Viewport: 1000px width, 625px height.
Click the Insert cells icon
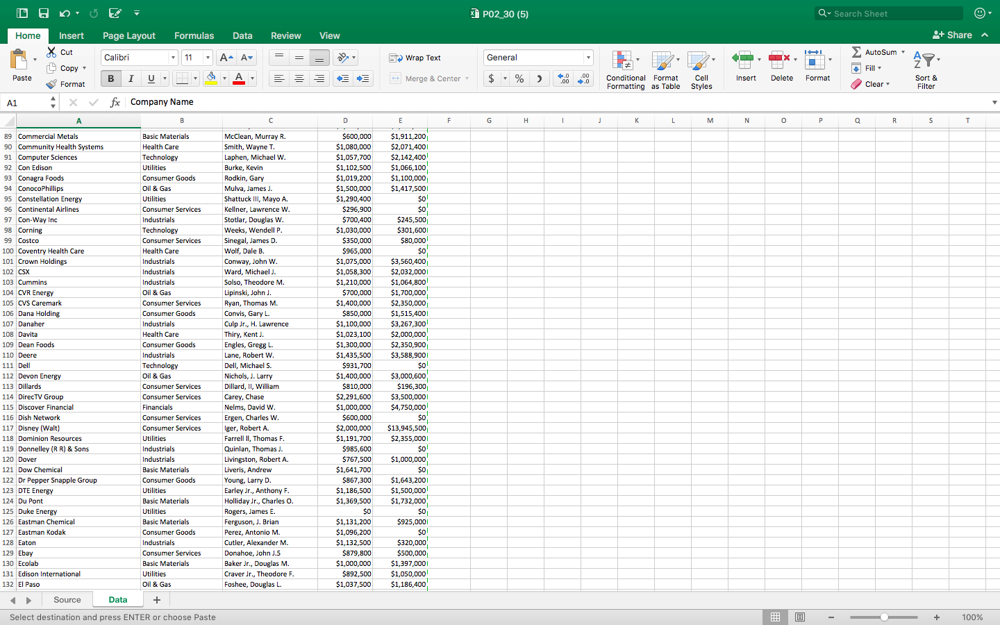coord(742,60)
